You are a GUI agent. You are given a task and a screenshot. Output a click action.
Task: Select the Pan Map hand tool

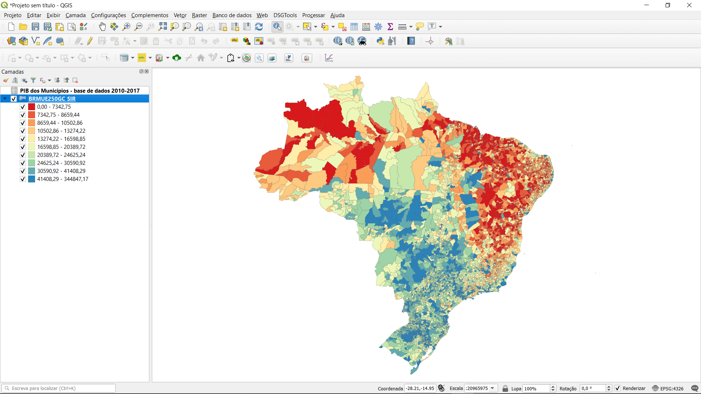tap(102, 27)
